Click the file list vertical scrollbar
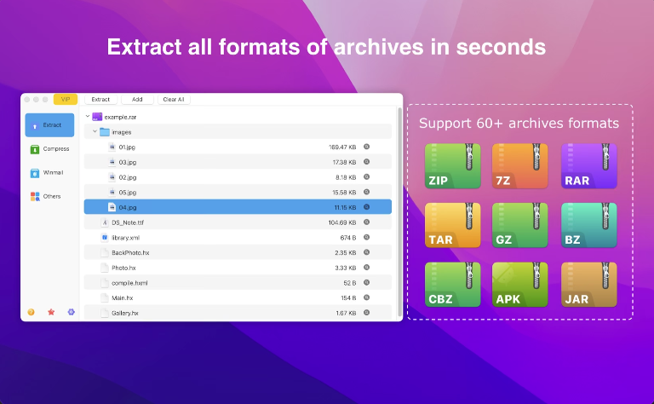The image size is (654, 404). click(x=399, y=212)
